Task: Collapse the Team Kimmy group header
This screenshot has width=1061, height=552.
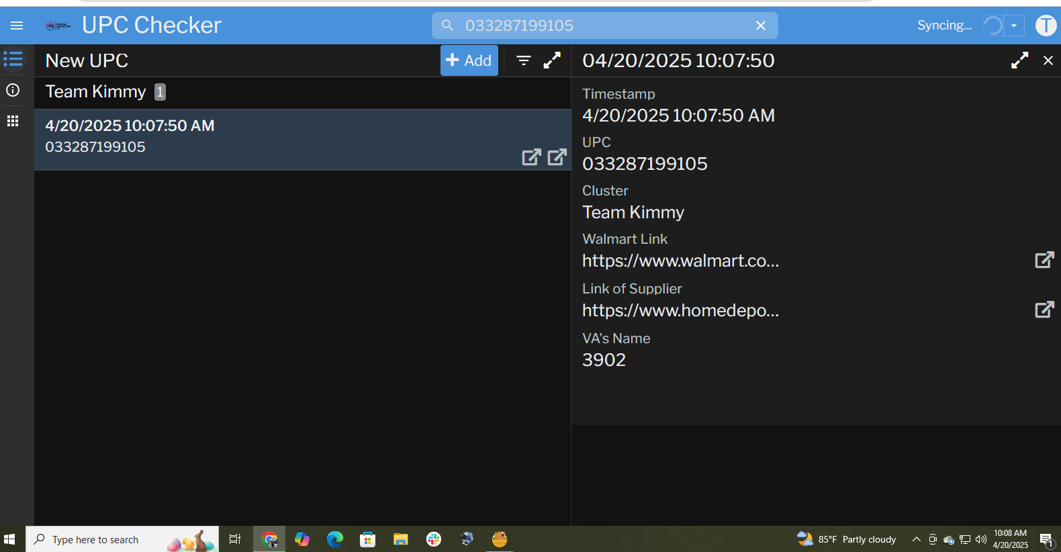Action: click(x=96, y=92)
